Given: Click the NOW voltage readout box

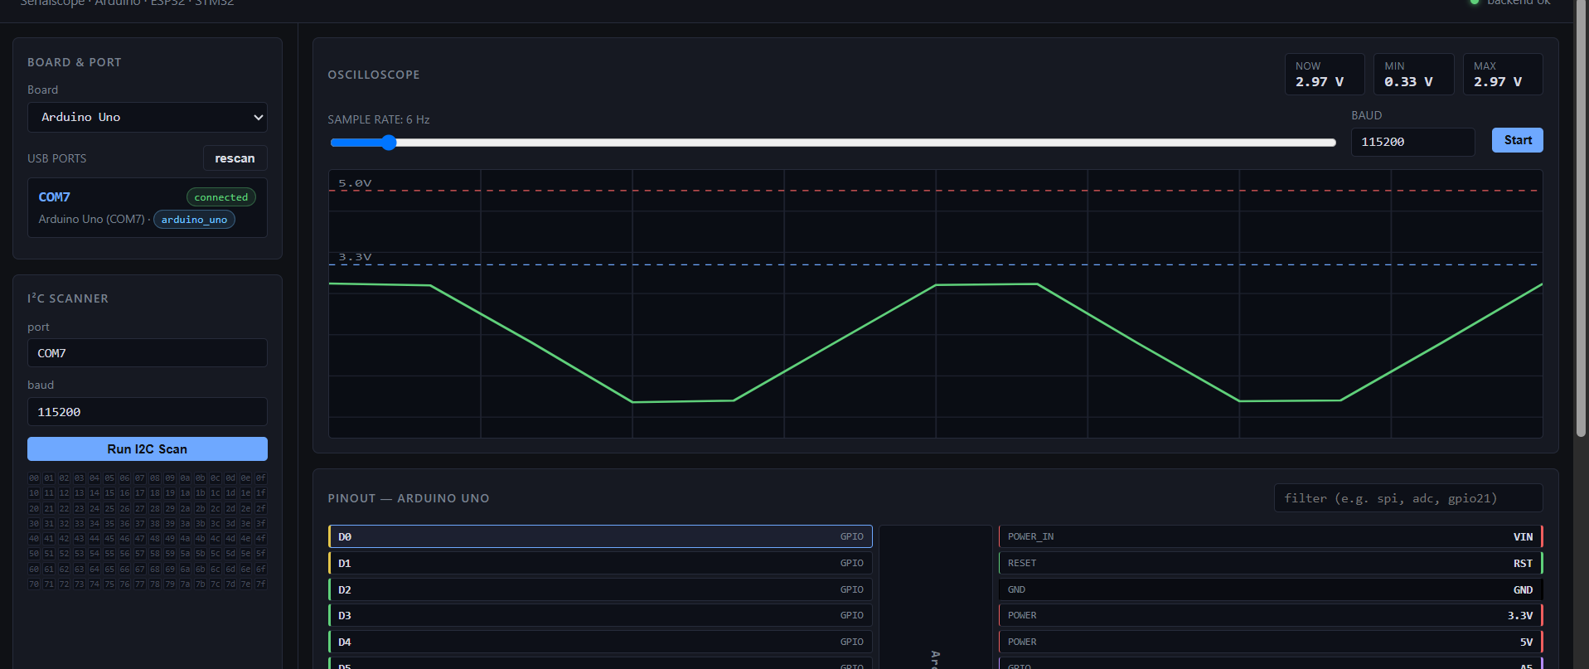Looking at the screenshot, I should (1325, 75).
